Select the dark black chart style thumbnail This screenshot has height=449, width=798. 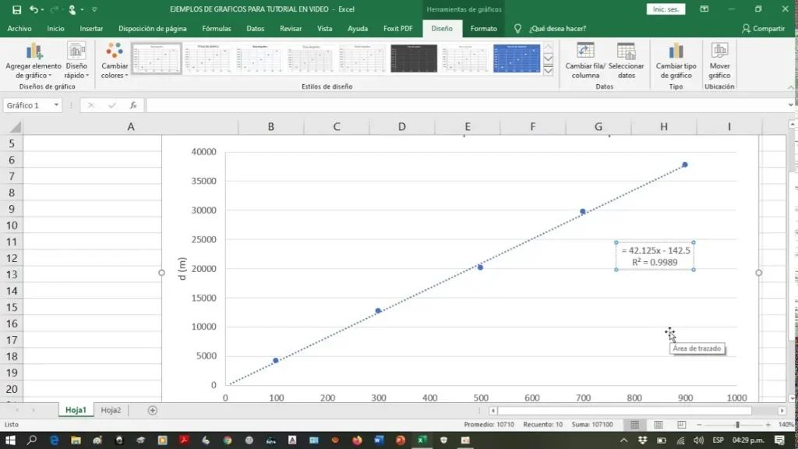pos(414,58)
